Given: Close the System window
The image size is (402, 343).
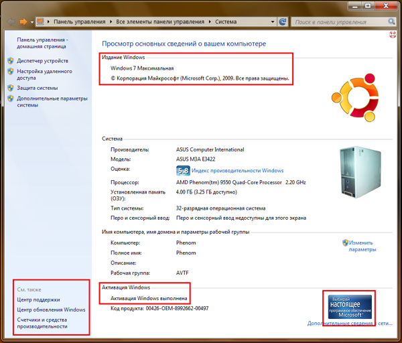Looking at the screenshot, I should point(386,6).
